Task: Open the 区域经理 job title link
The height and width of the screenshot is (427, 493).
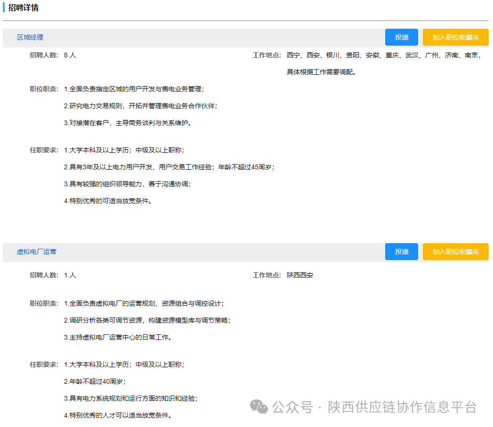Action: point(30,37)
